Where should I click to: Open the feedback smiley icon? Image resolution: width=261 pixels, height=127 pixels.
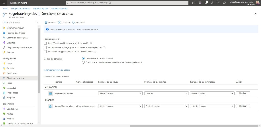224,3
